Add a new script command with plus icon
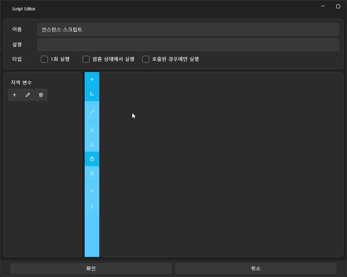Viewport: 347px width, 277px height. click(x=92, y=79)
